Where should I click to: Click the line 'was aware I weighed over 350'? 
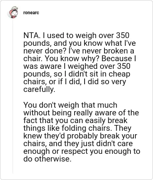coord(77,66)
